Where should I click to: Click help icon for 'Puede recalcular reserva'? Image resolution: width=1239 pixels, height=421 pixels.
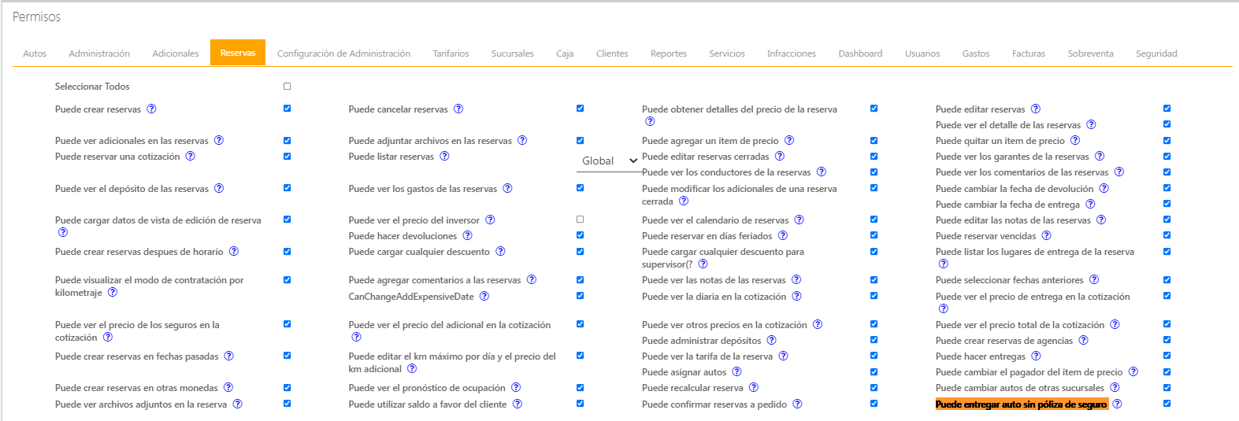tap(754, 388)
